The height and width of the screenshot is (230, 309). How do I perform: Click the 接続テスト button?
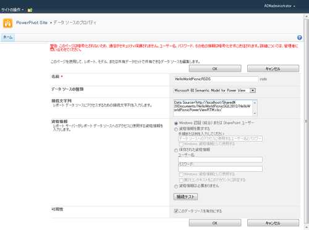(x=185, y=197)
